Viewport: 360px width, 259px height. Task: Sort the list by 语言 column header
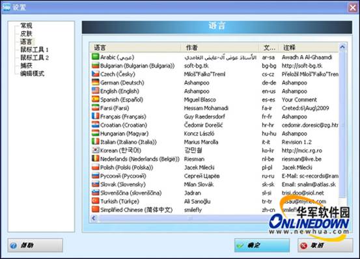[135, 48]
